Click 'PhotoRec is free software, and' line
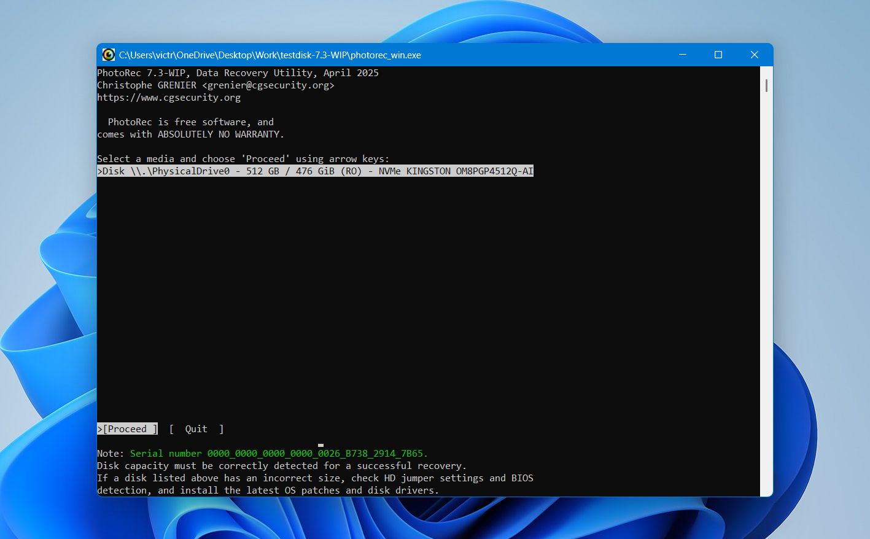Image resolution: width=870 pixels, height=539 pixels. click(x=191, y=122)
